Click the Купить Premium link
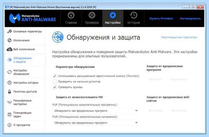Image resolution: width=209 pixels, height=137 pixels. [x=161, y=19]
